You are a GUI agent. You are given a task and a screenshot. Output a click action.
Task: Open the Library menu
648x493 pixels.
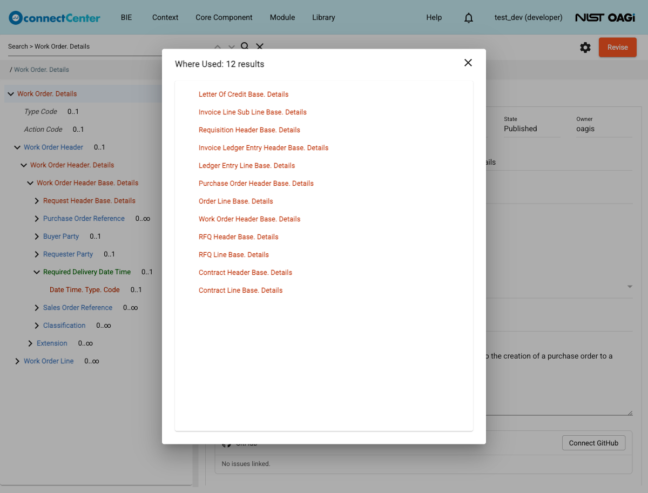(323, 17)
